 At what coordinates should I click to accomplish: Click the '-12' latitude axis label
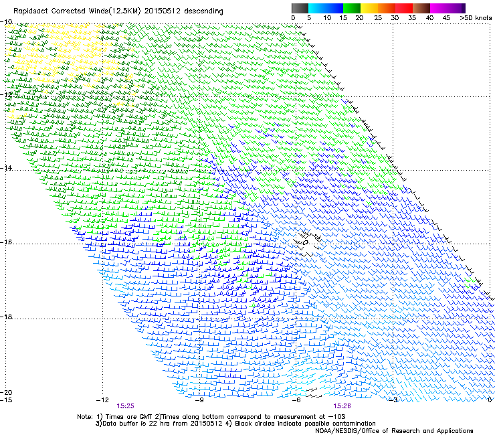coord(6,95)
